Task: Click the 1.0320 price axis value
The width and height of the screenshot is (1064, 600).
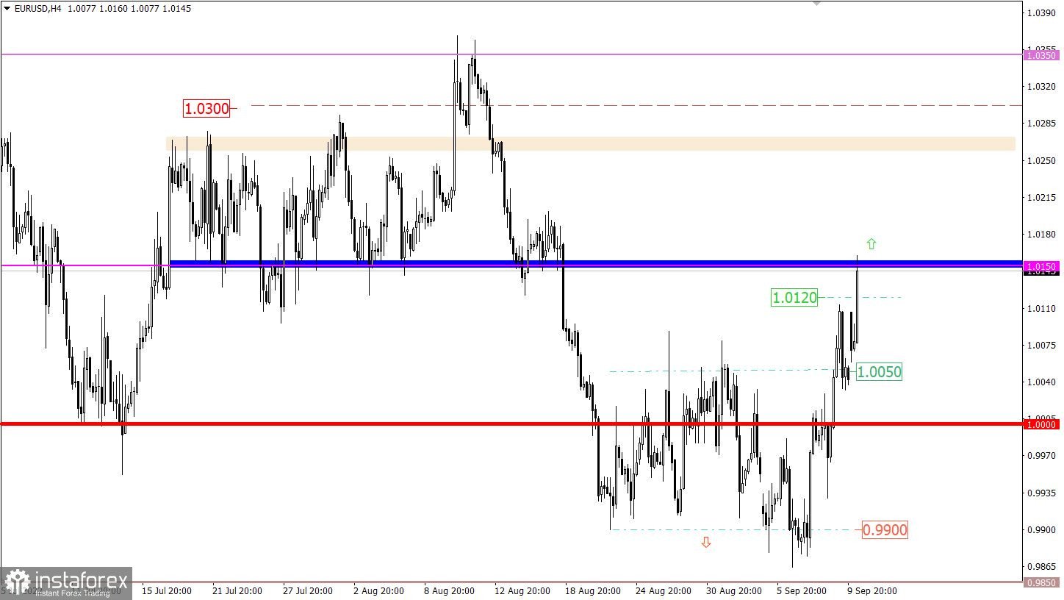Action: [1042, 87]
